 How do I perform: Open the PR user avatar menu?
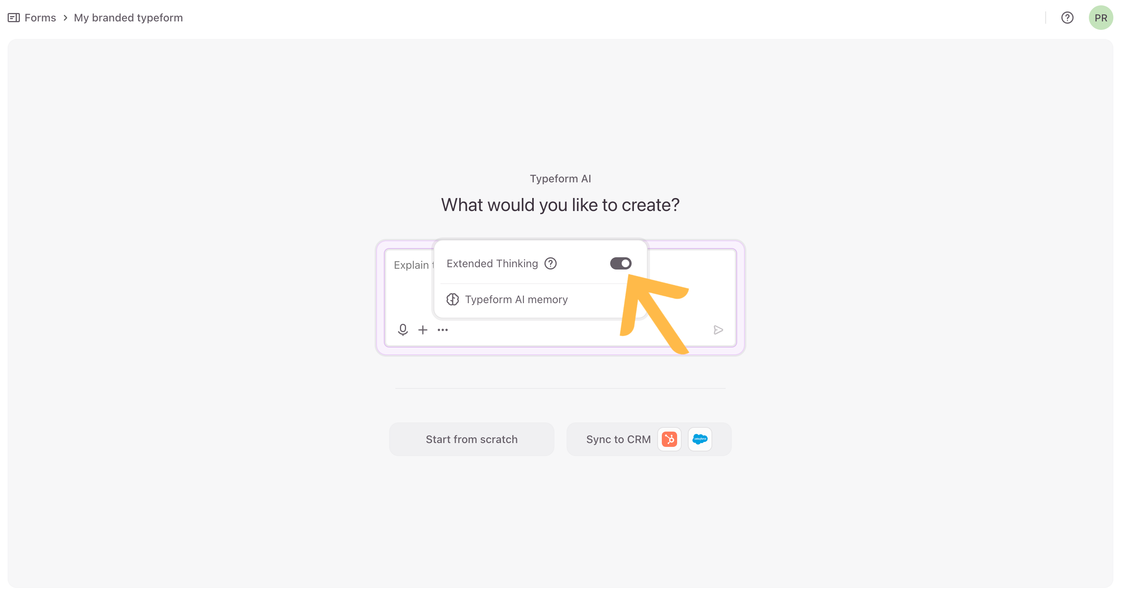pos(1101,18)
